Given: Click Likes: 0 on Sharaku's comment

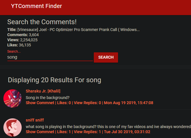Looking at the screenshot, I should coord(64,103).
